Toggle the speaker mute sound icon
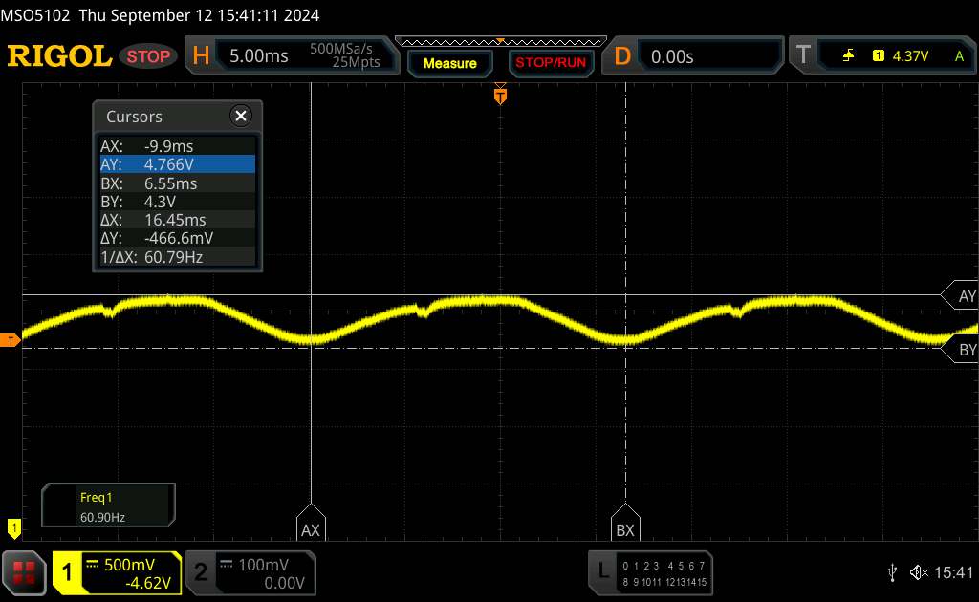 coord(919,572)
